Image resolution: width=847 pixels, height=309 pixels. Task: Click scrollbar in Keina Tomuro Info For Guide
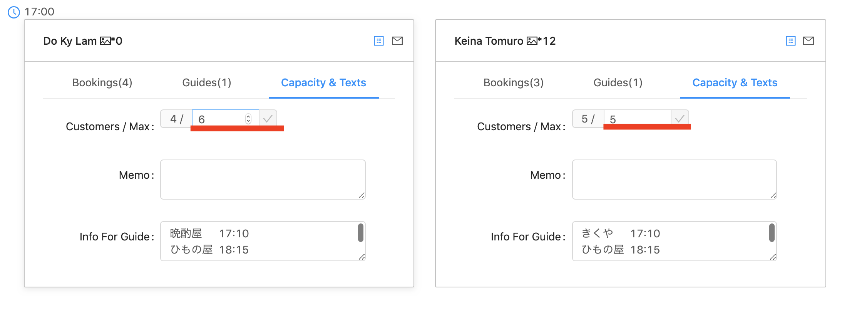click(x=772, y=233)
